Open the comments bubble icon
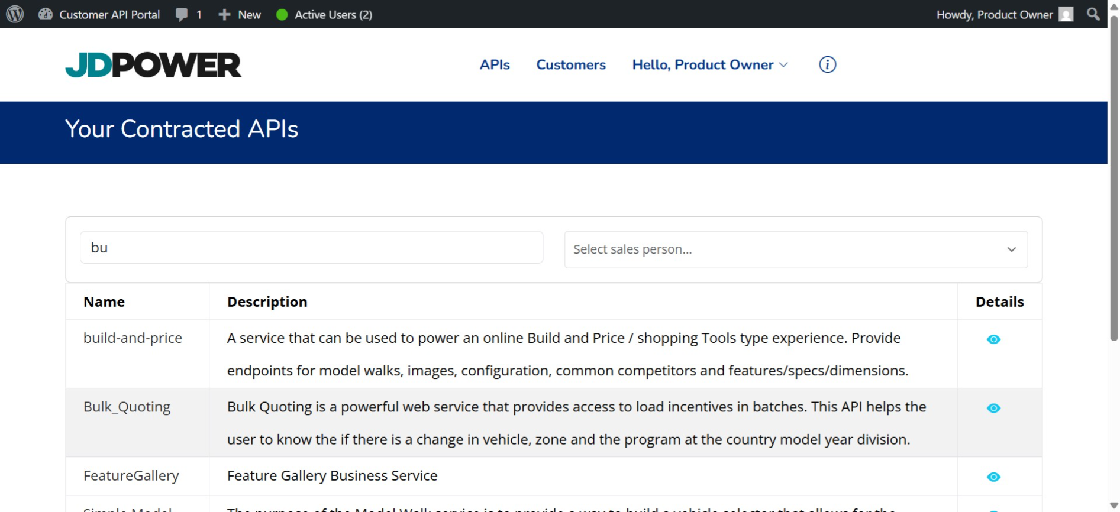Image resolution: width=1120 pixels, height=512 pixels. pyautogui.click(x=182, y=15)
